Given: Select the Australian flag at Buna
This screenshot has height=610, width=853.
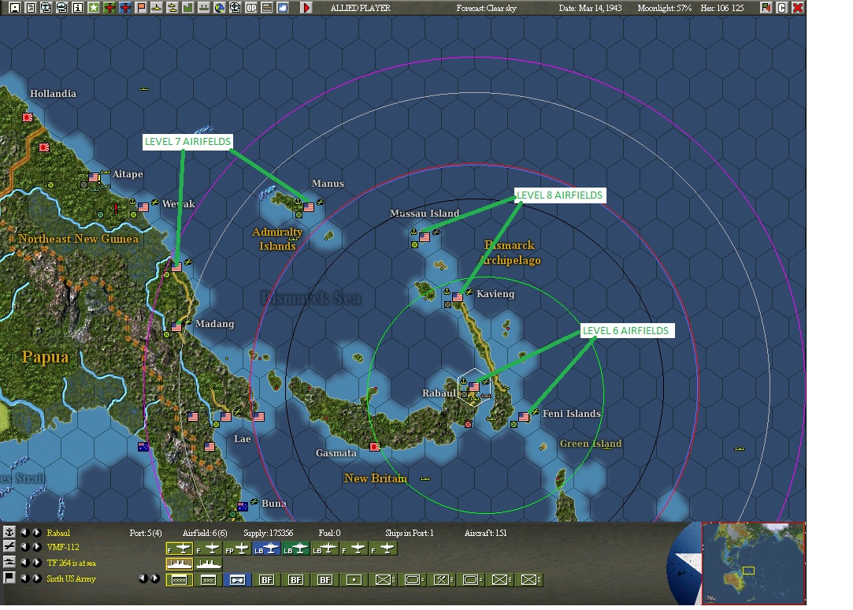Looking at the screenshot, I should click(x=243, y=506).
